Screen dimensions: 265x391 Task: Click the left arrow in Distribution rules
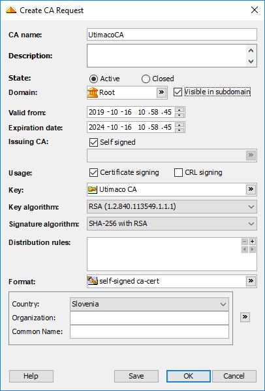tap(245, 250)
